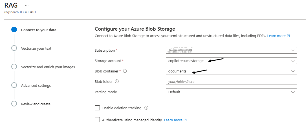Click the Blob folder input field
306x132 pixels.
(x=231, y=82)
